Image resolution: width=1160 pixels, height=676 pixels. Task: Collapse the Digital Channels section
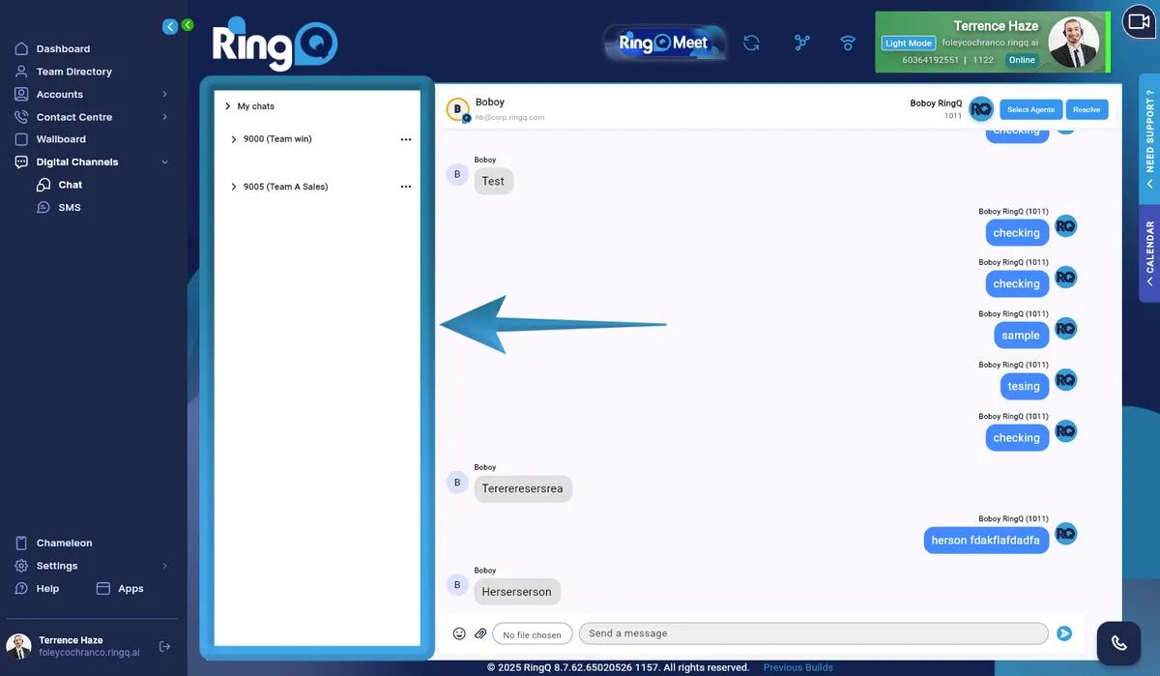pos(164,162)
